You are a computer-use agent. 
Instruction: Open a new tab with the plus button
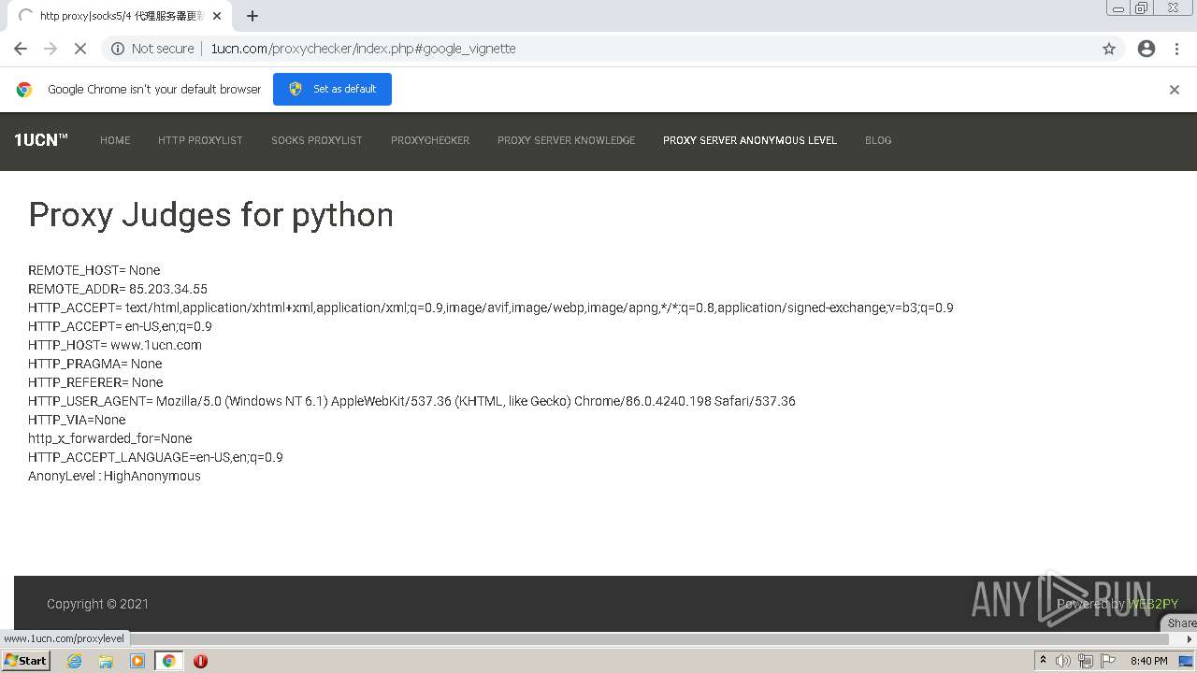click(x=252, y=16)
